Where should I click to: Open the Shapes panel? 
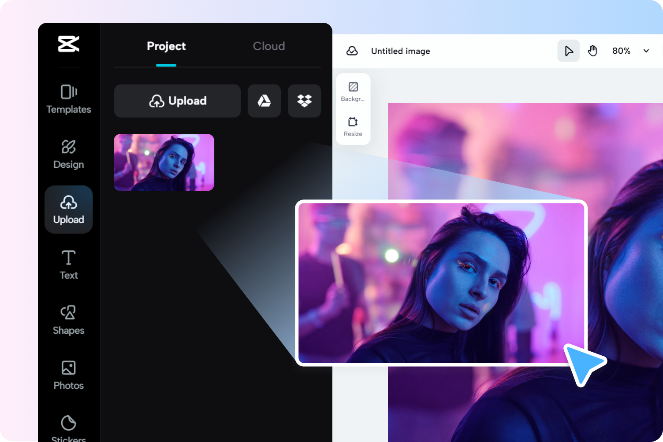[69, 320]
